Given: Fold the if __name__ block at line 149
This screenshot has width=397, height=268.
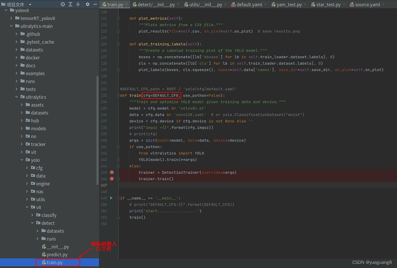Looking at the screenshot, I should 118,198.
